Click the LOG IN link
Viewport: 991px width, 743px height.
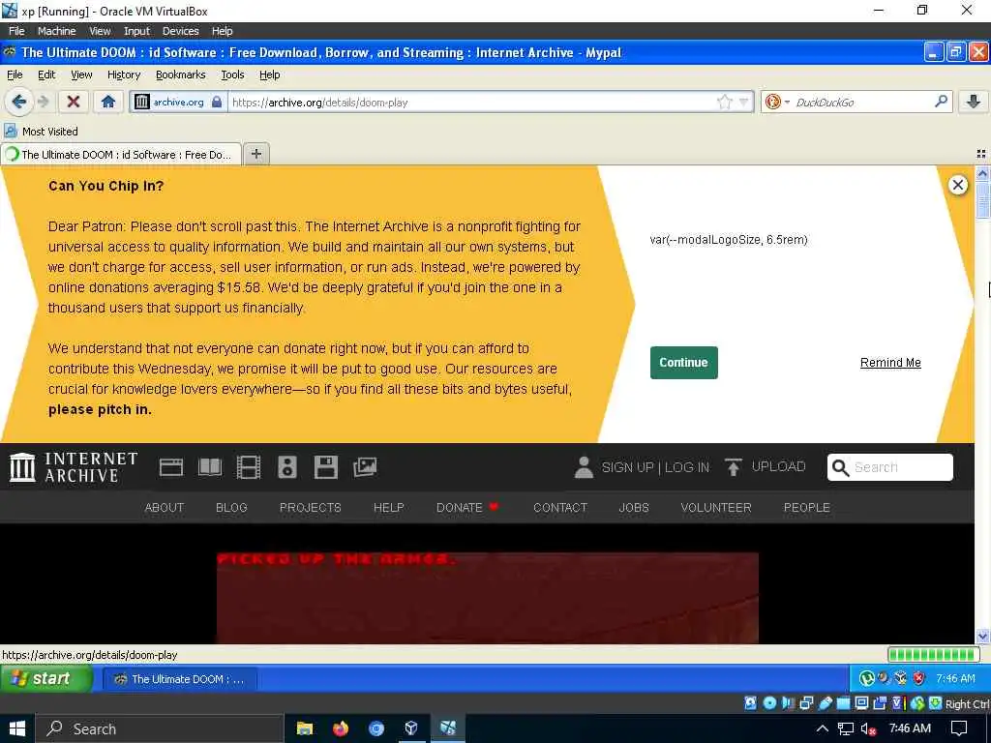pos(686,467)
